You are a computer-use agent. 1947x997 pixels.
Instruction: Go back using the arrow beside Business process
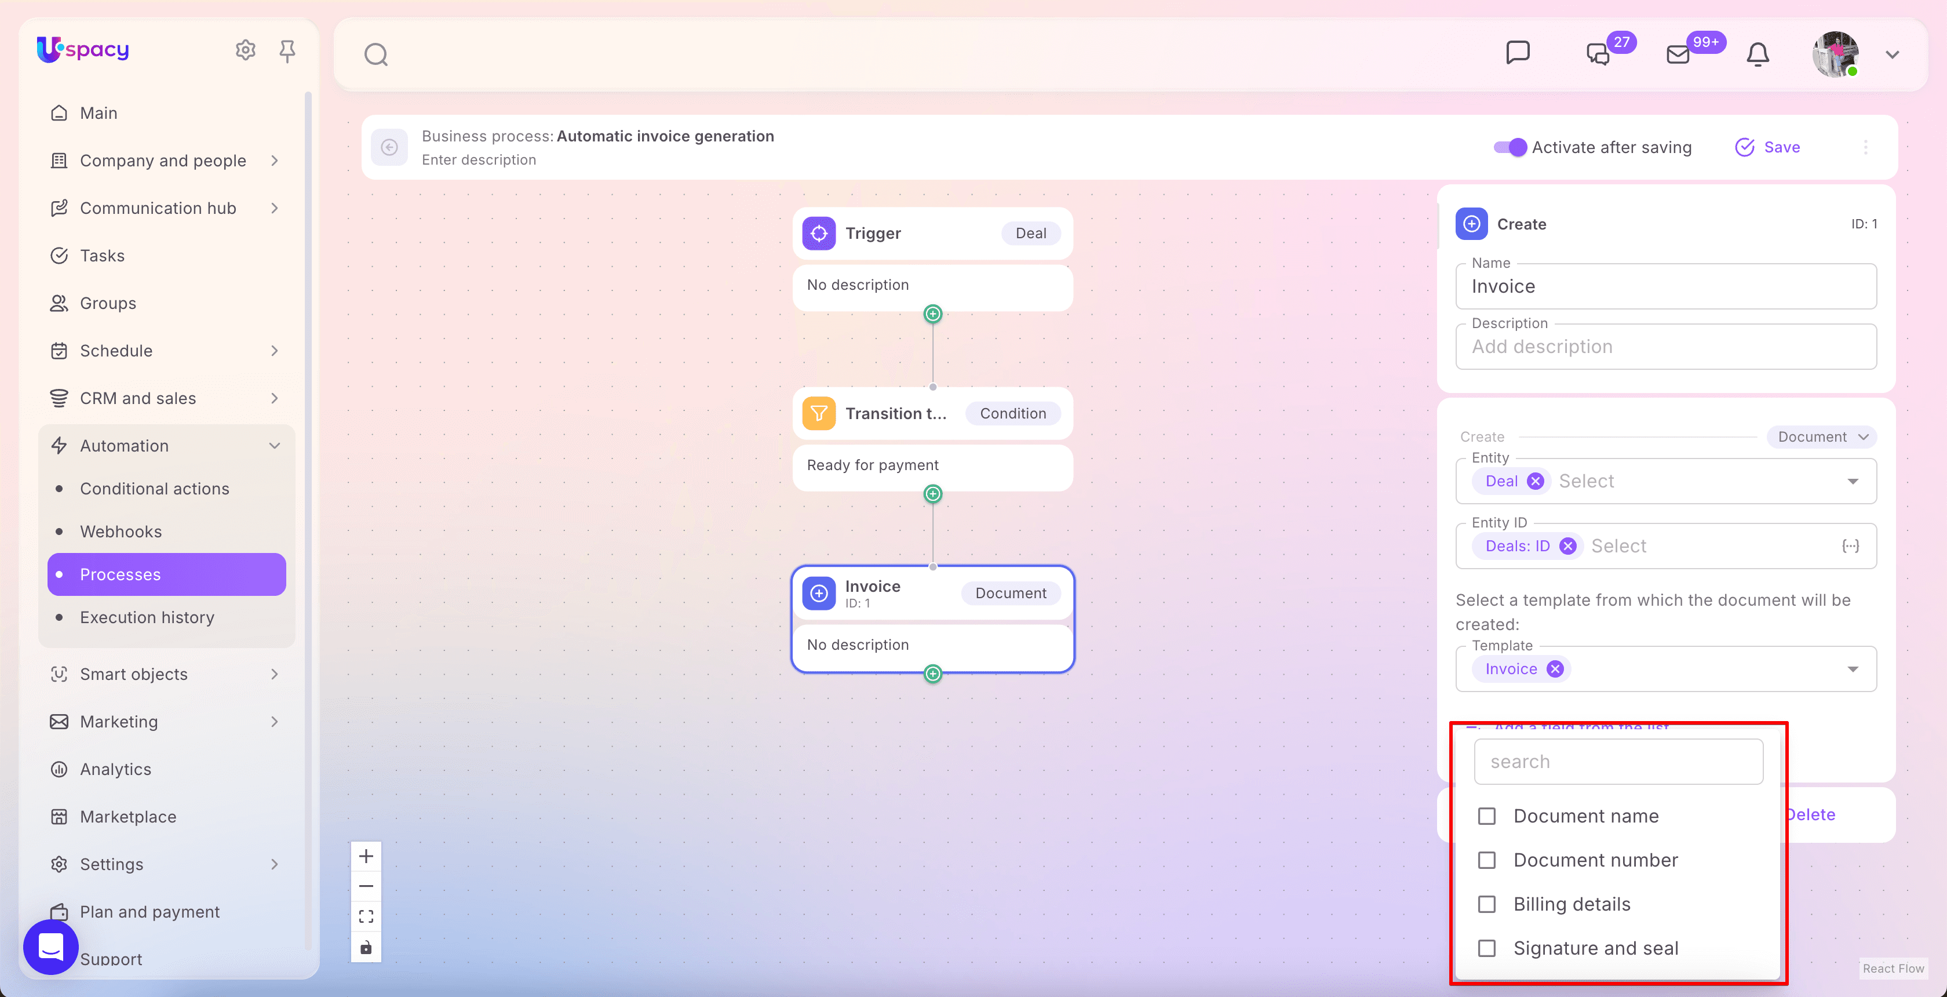(x=389, y=147)
